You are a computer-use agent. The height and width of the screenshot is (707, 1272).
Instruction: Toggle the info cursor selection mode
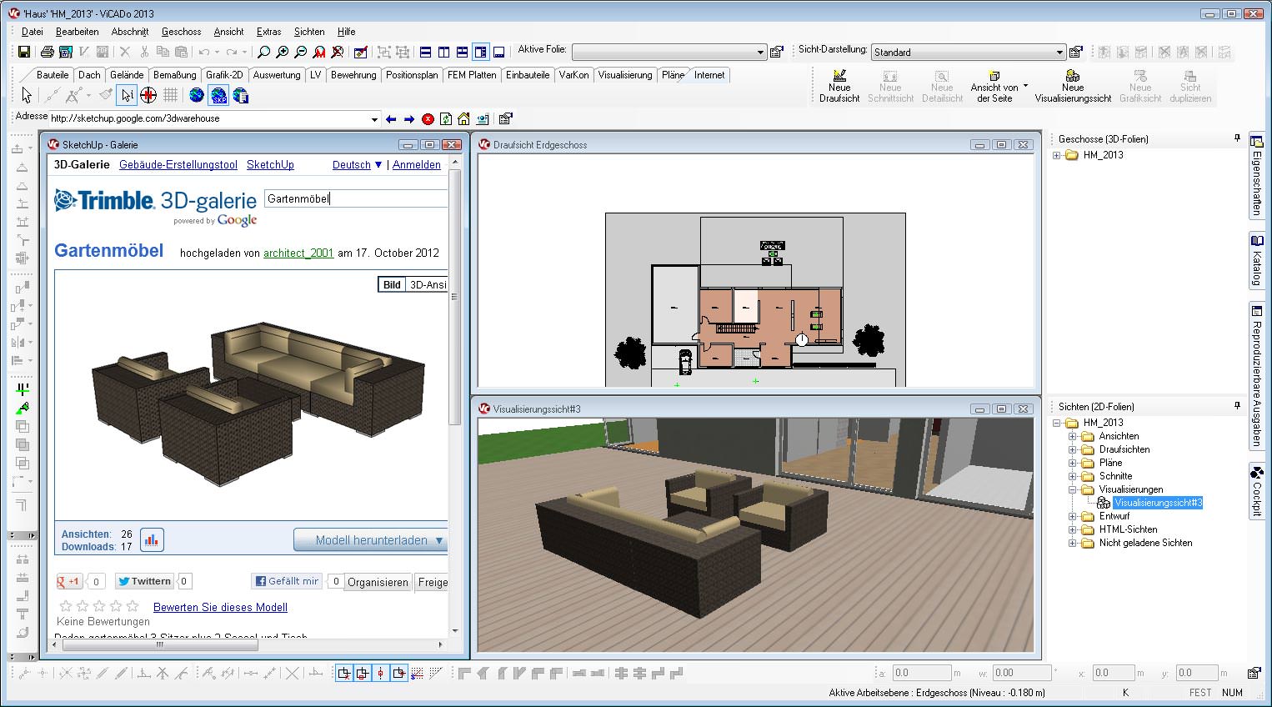point(127,95)
